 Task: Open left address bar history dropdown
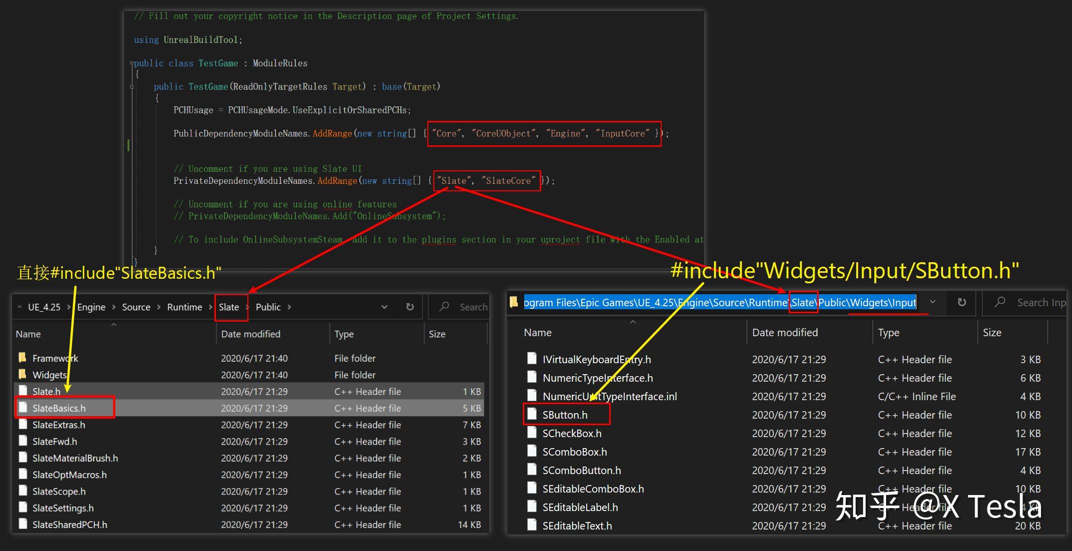point(384,307)
